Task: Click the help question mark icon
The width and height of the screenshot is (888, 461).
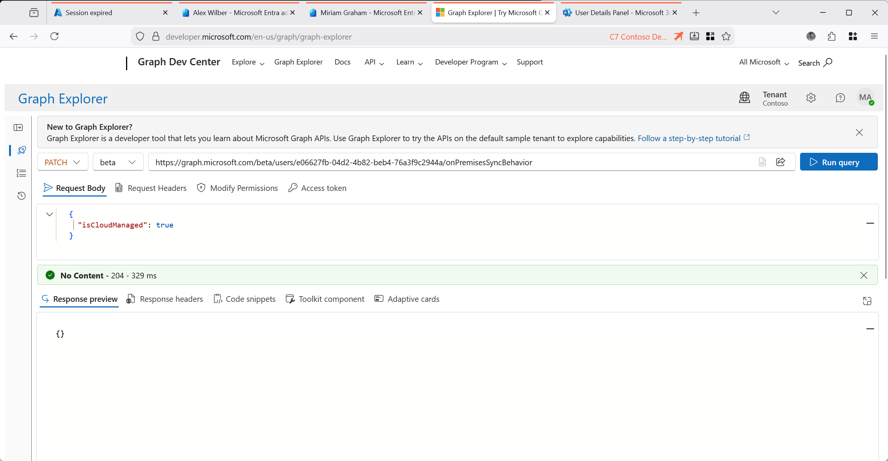Action: pos(840,98)
